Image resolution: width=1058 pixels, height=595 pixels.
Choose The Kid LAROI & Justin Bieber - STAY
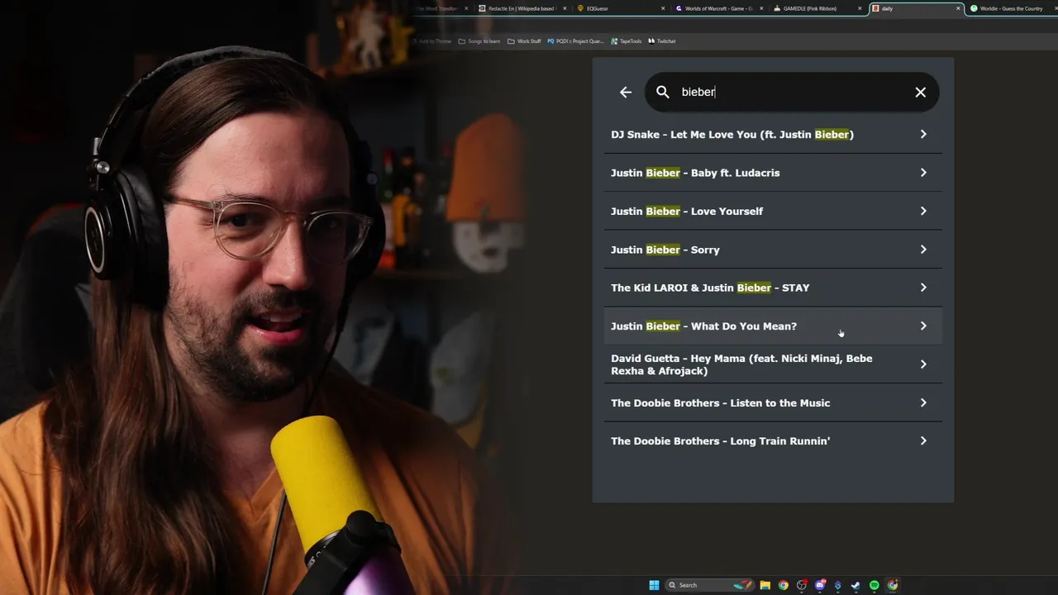[773, 288]
